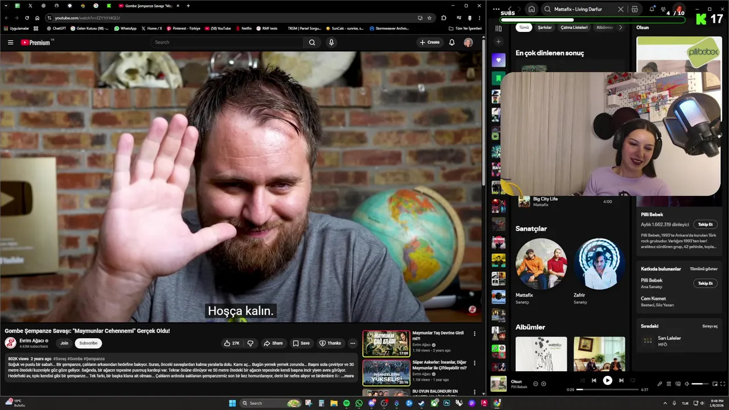729x410 pixels.
Task: Dislike the Gombe Şempanze video
Action: point(250,343)
